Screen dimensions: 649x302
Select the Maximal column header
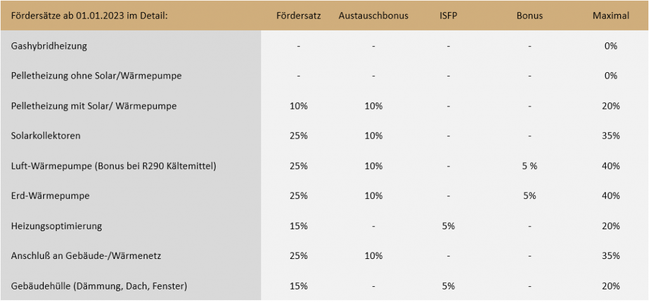[611, 16]
